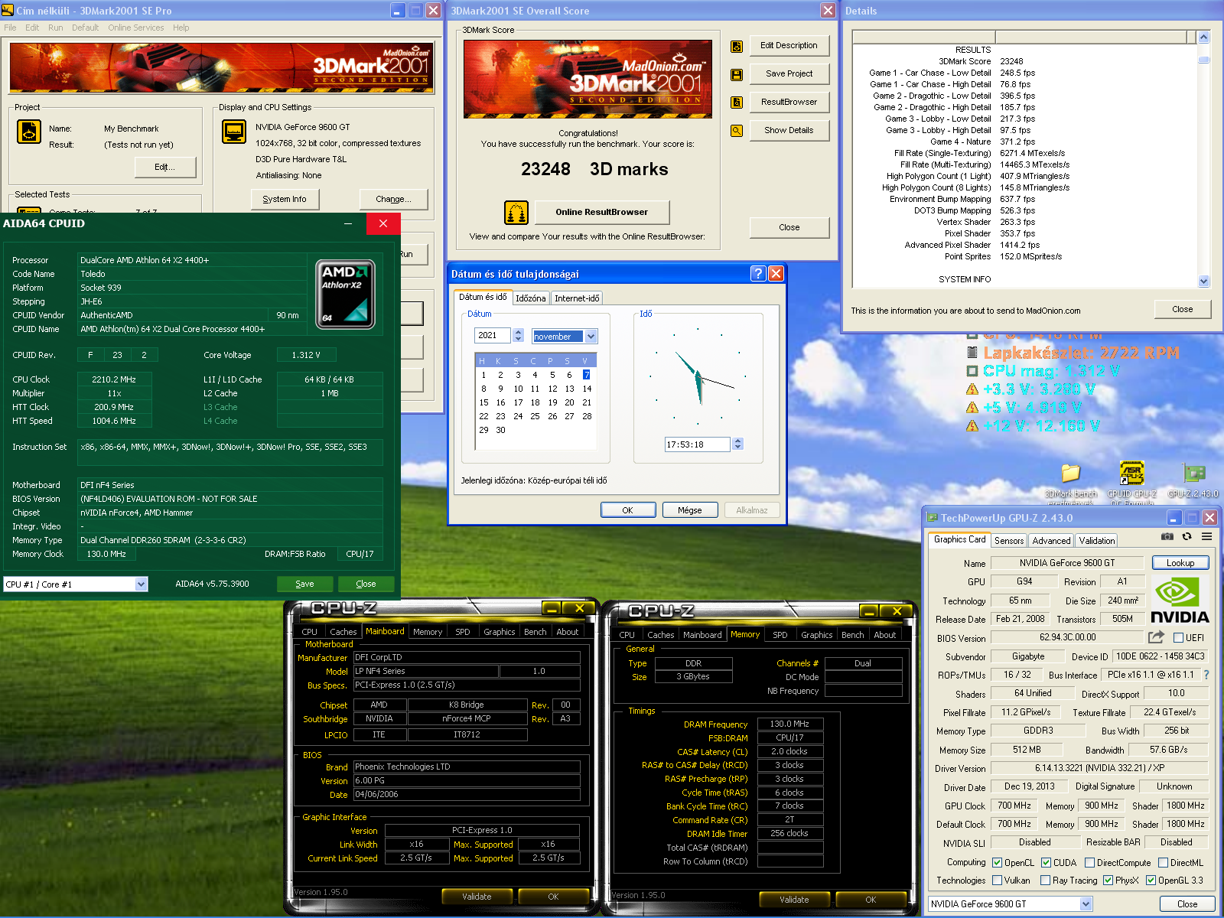Open the 3DMark bench eredmények desktop folder
Viewport: 1224px width, 918px height.
[x=1071, y=482]
